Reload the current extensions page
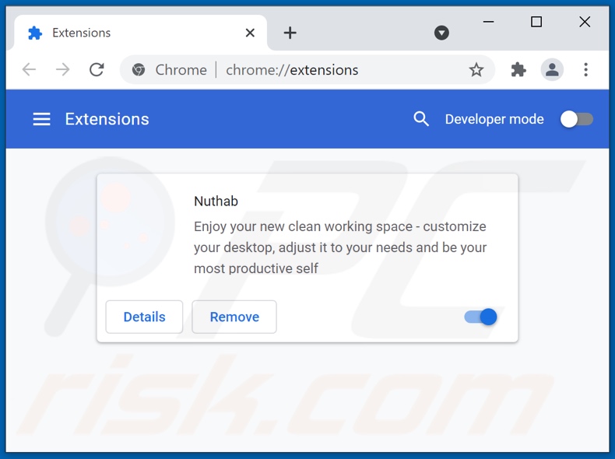Screen dimensions: 615x459 [97, 70]
